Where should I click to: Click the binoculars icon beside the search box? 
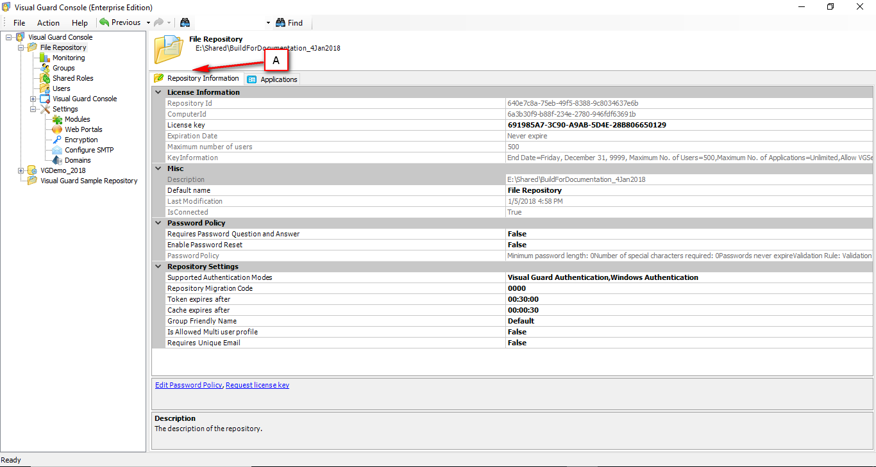[x=185, y=22]
